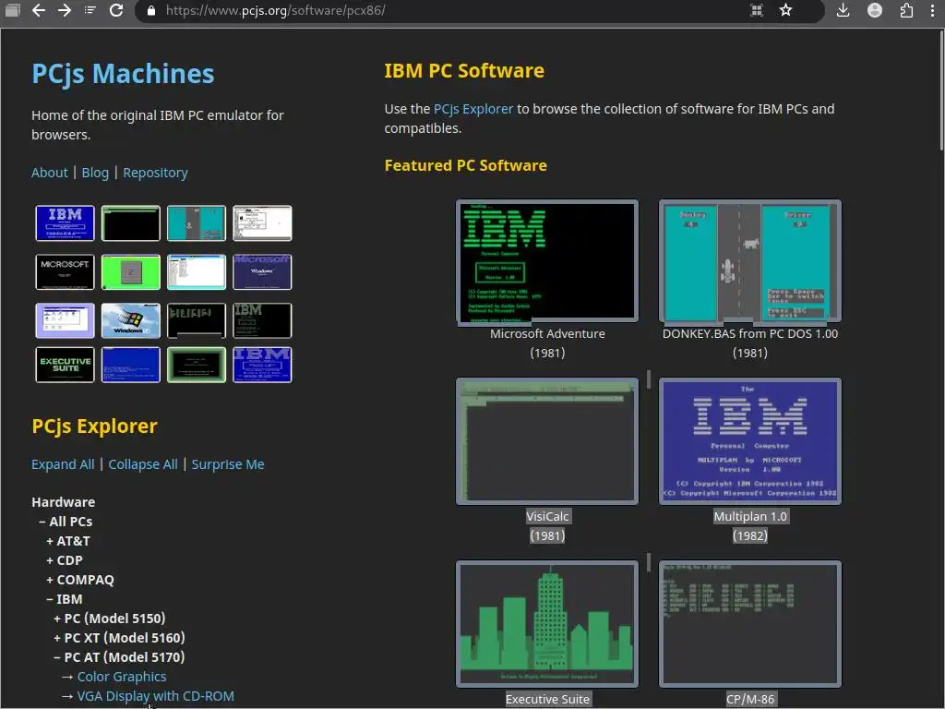Expand the CDP tree node
This screenshot has height=709, width=945.
(x=65, y=560)
